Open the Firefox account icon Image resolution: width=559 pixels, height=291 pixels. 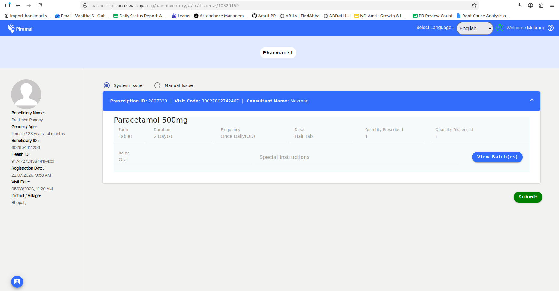(x=530, y=5)
